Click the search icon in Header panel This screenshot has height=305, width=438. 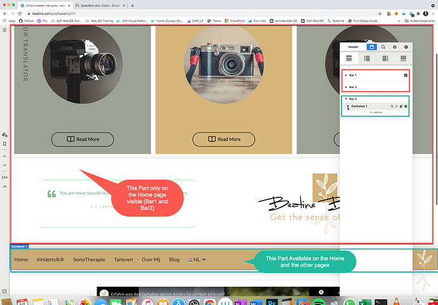383,47
